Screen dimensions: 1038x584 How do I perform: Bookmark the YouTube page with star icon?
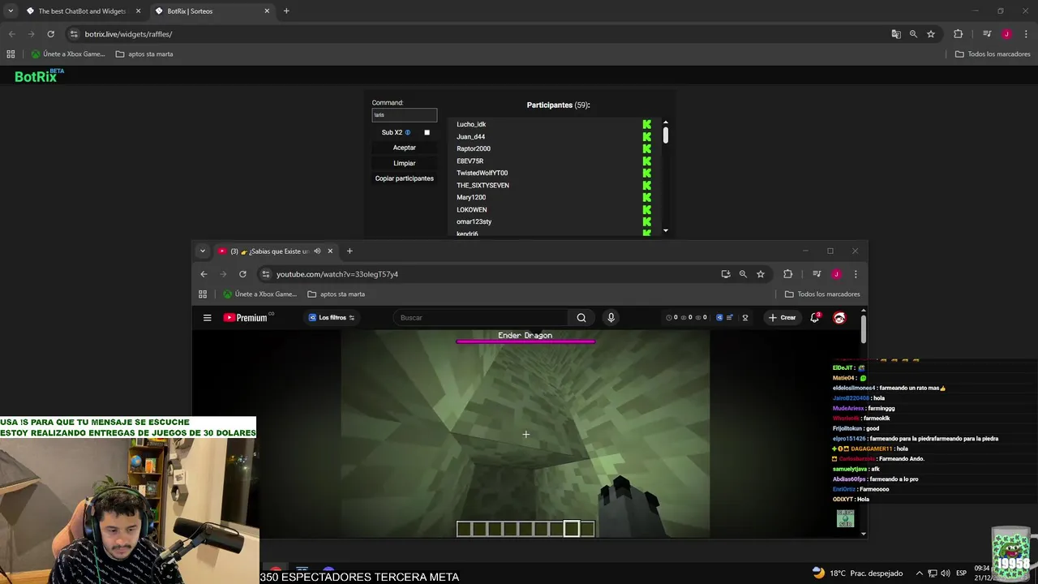tap(761, 274)
